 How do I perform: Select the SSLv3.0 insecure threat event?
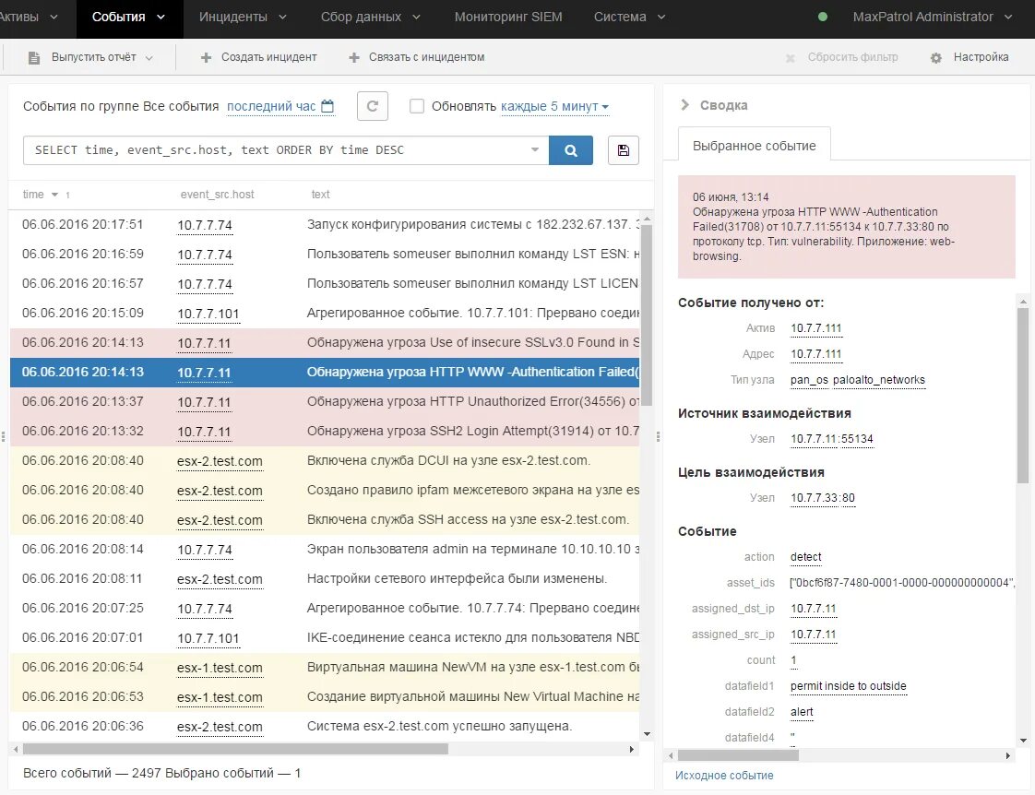coord(324,343)
